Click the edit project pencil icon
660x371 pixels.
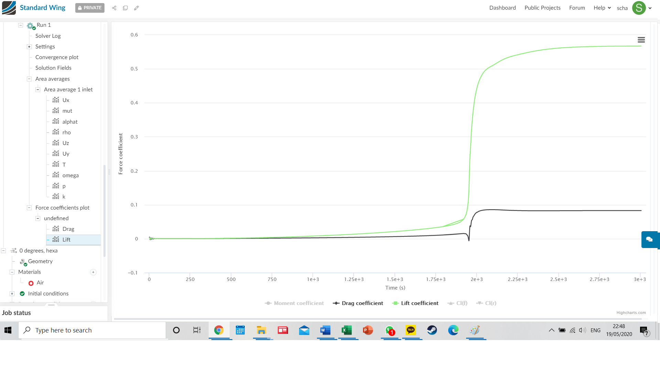tap(136, 8)
